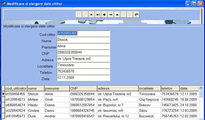Click the telefon column header
Viewport: 205px width, 120px height.
pyautogui.click(x=170, y=88)
